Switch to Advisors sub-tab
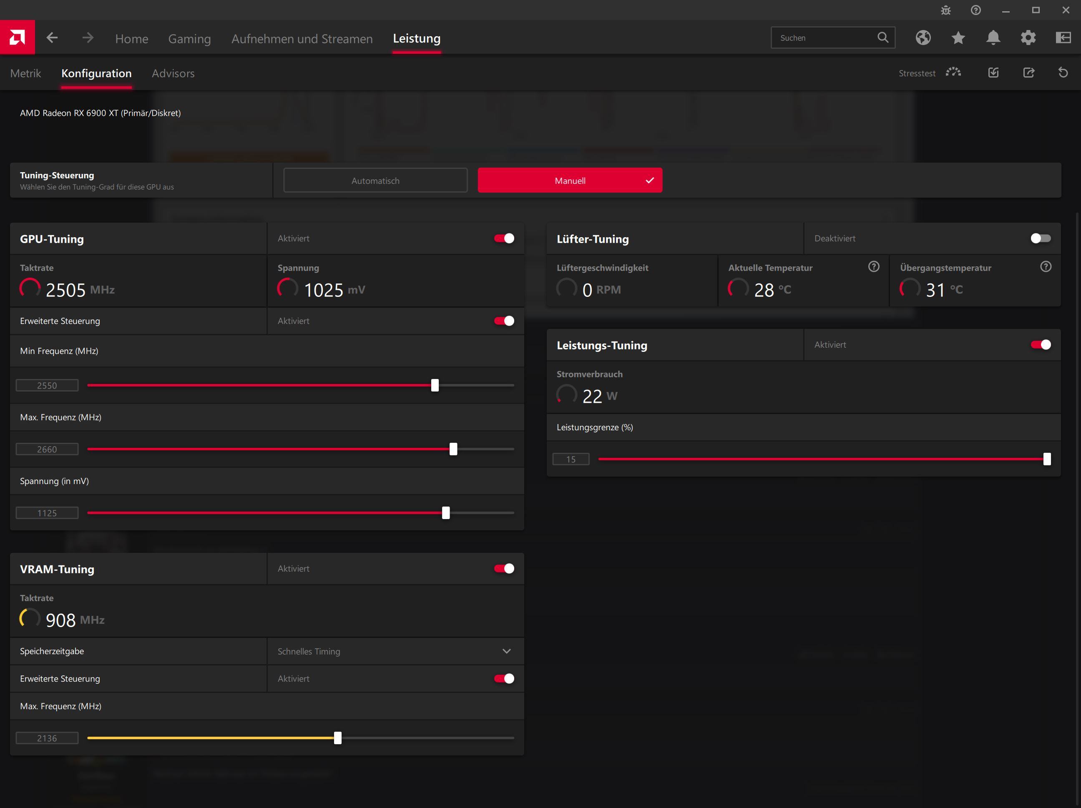 click(x=173, y=73)
